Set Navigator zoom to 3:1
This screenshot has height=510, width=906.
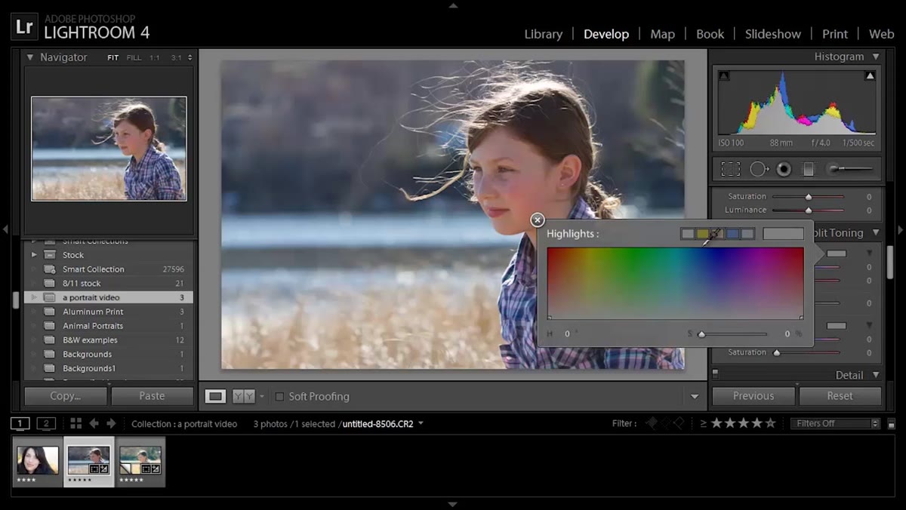click(x=176, y=57)
